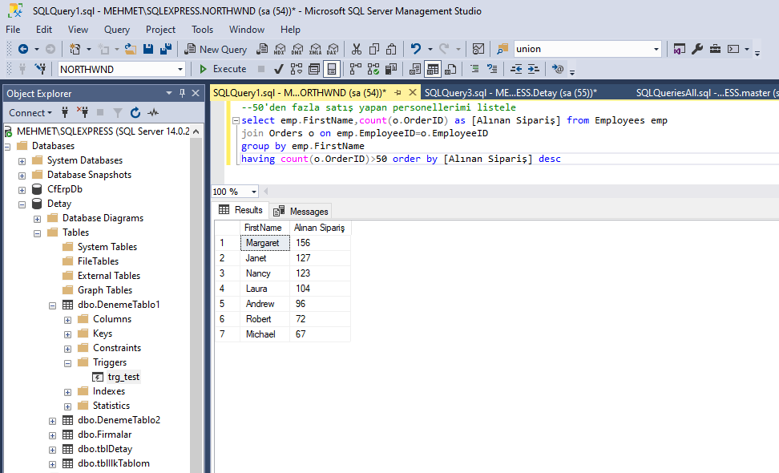Open the Query menu
779x473 pixels.
pyautogui.click(x=116, y=29)
